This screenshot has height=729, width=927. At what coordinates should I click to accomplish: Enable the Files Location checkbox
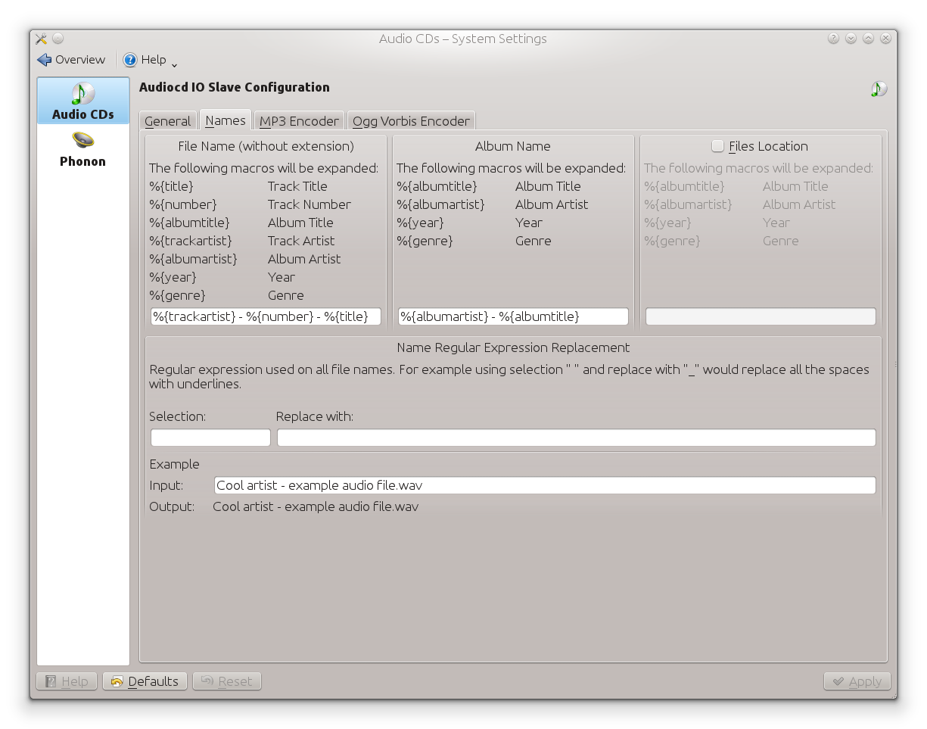(x=717, y=146)
